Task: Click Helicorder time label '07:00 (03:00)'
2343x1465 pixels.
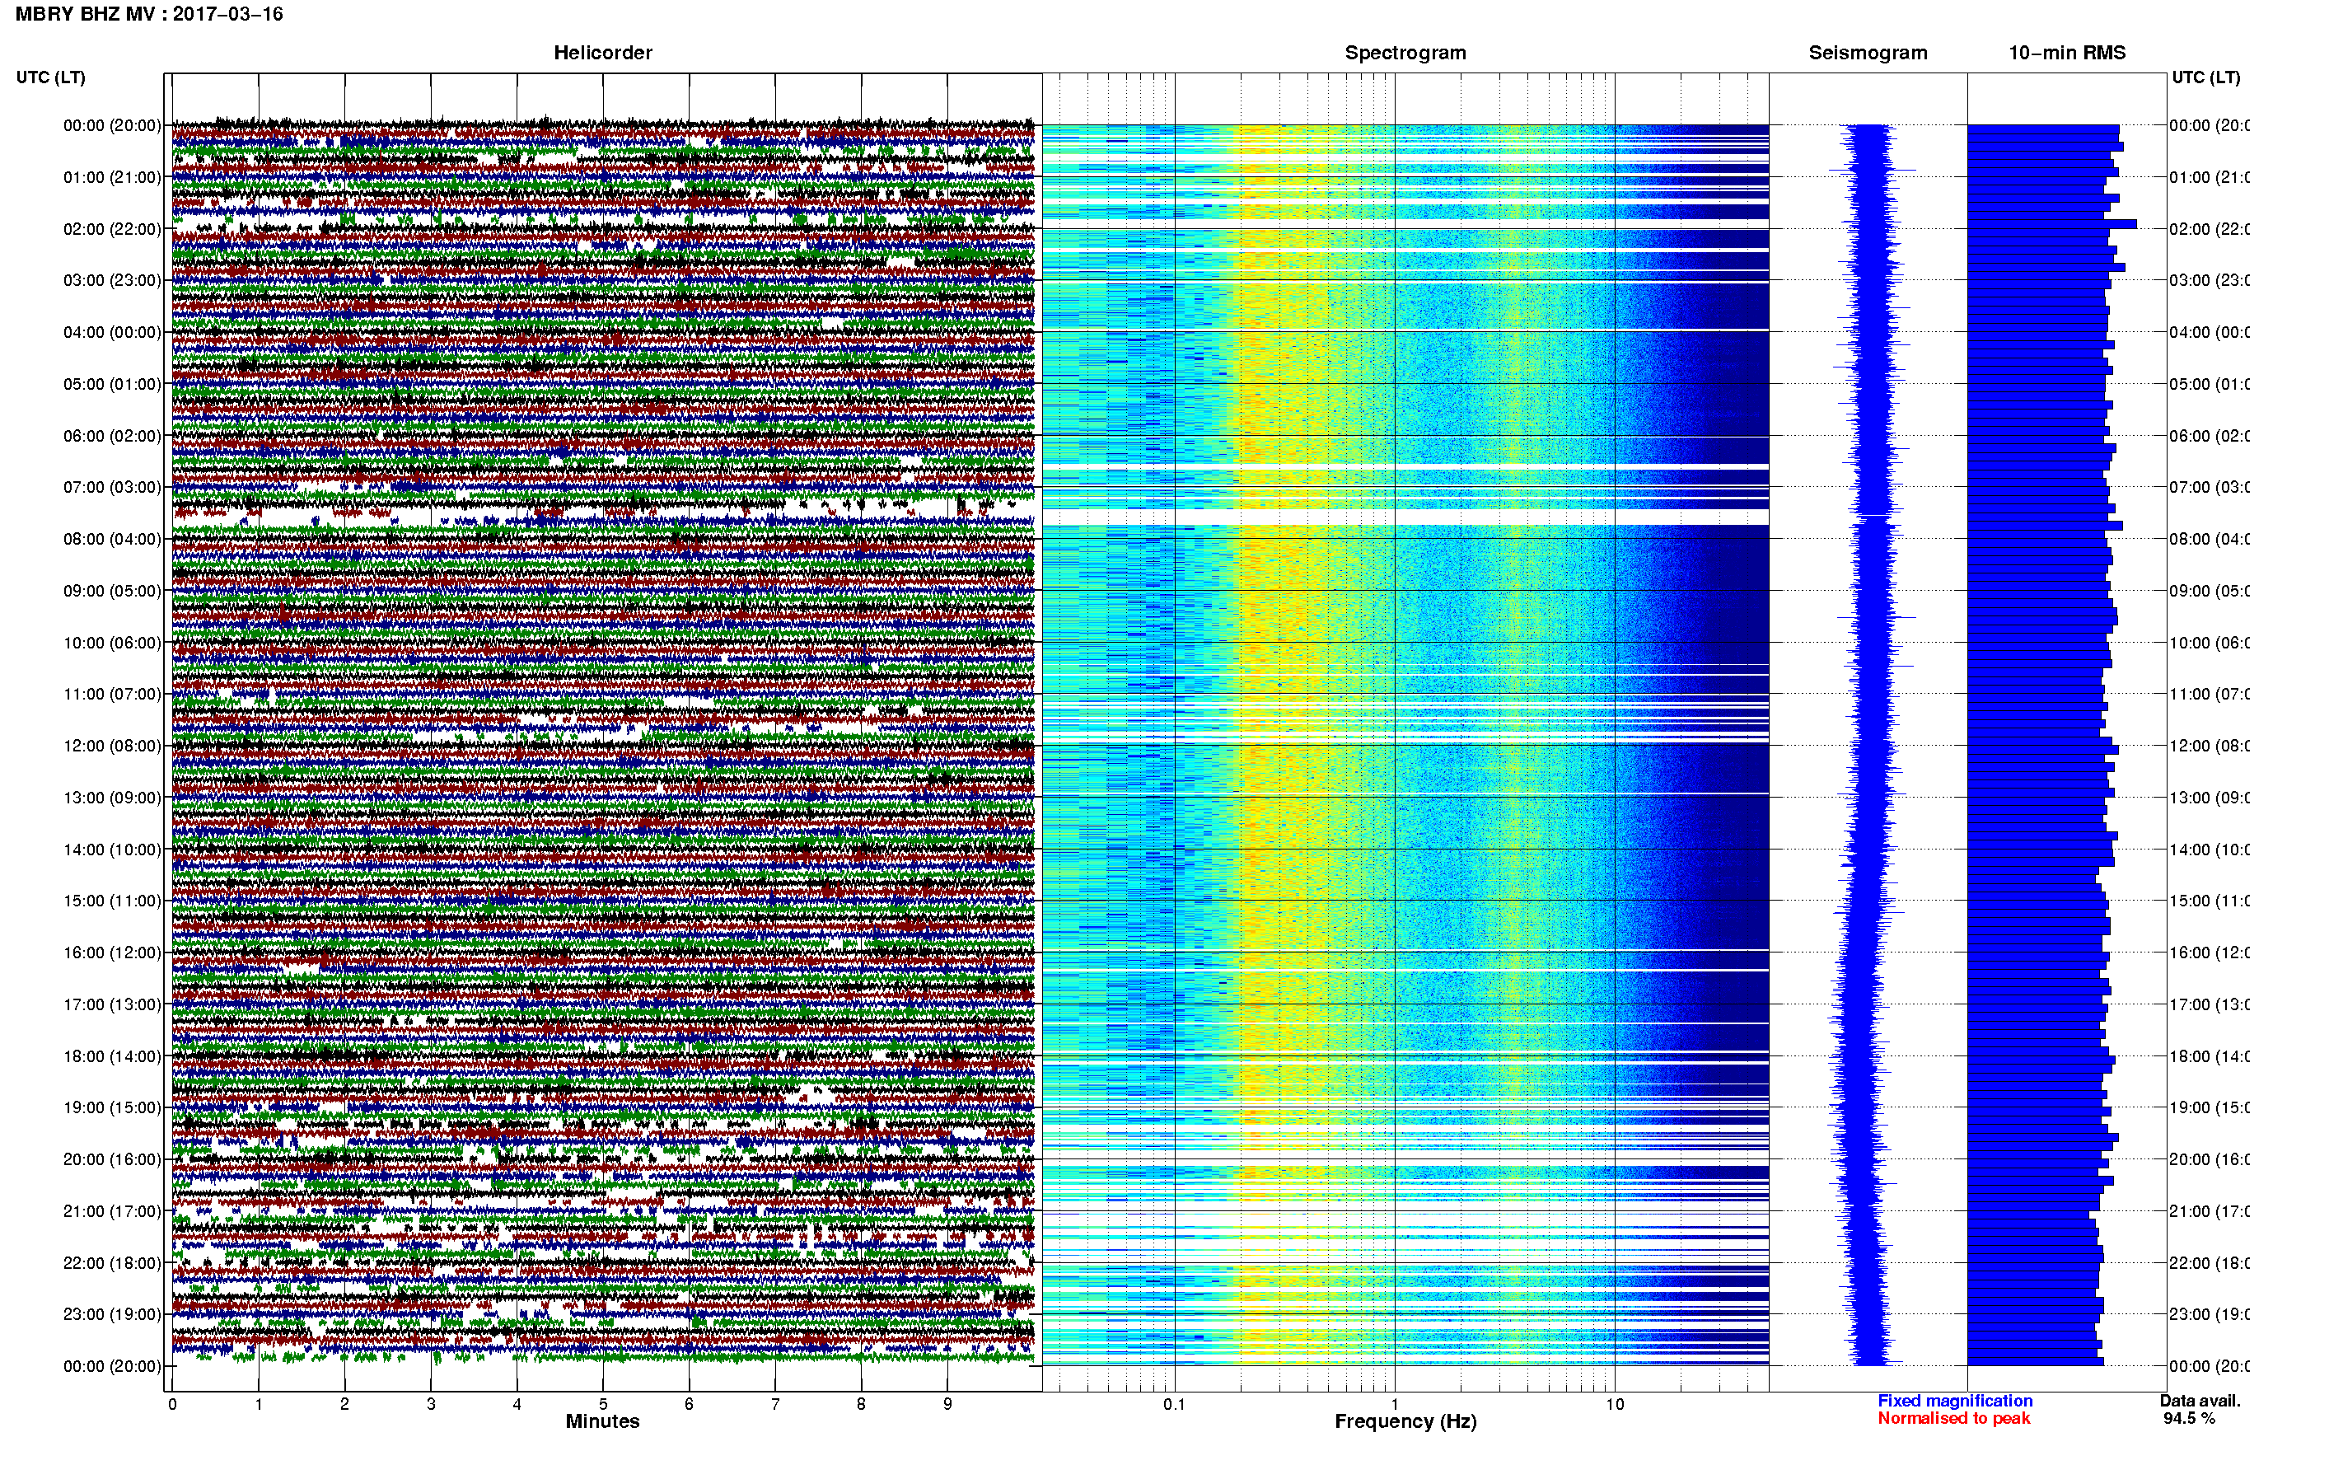Action: tap(112, 487)
